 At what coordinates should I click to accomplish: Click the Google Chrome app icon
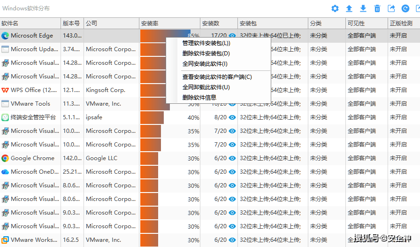point(5,158)
